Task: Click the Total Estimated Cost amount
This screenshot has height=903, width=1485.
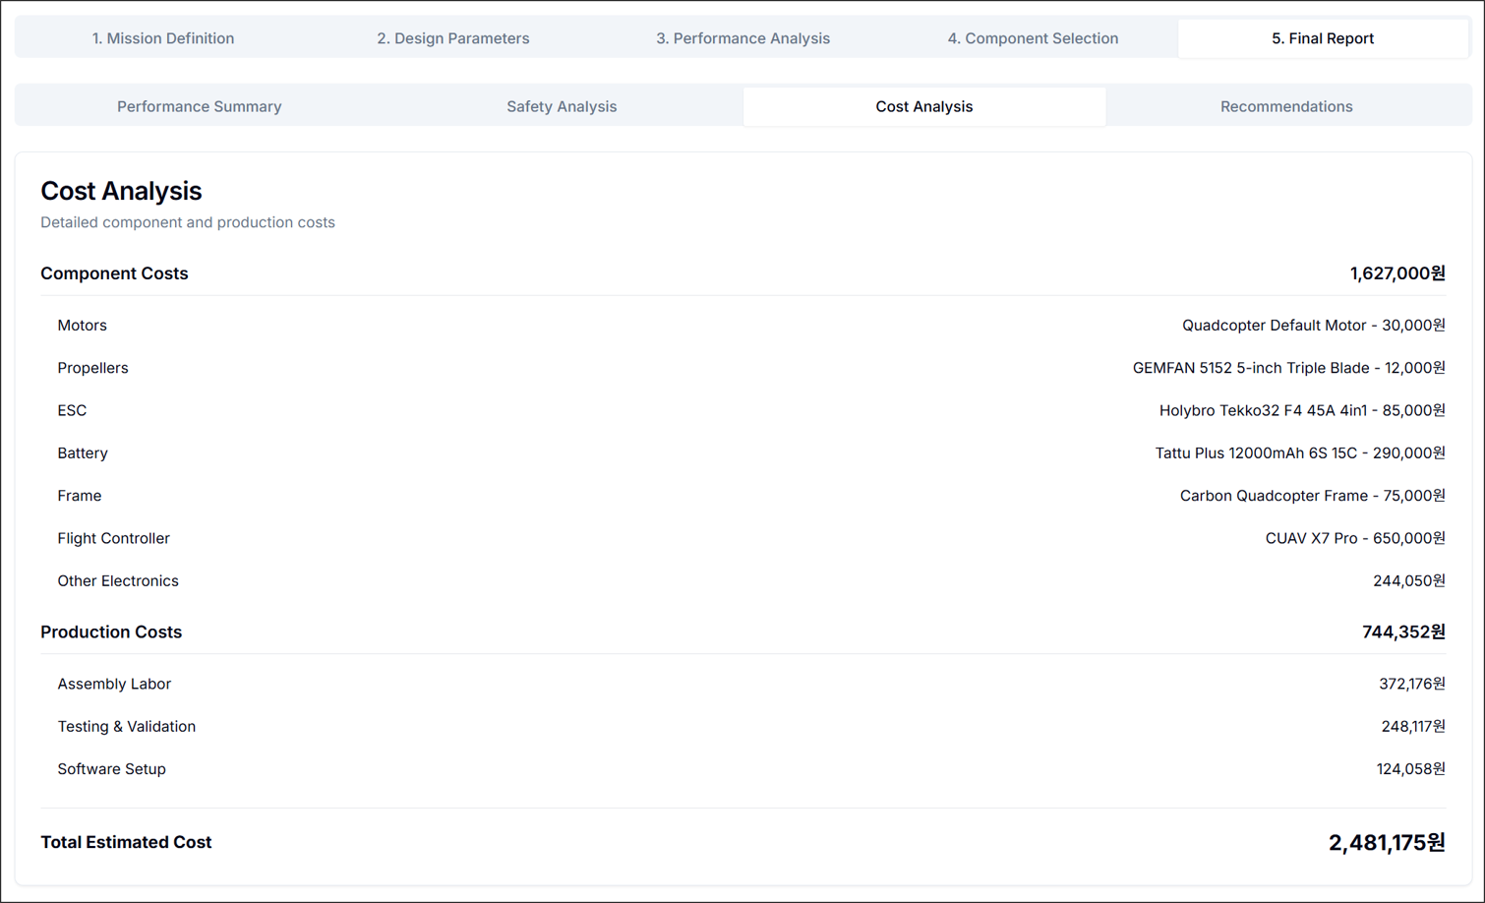Action: tap(1386, 843)
